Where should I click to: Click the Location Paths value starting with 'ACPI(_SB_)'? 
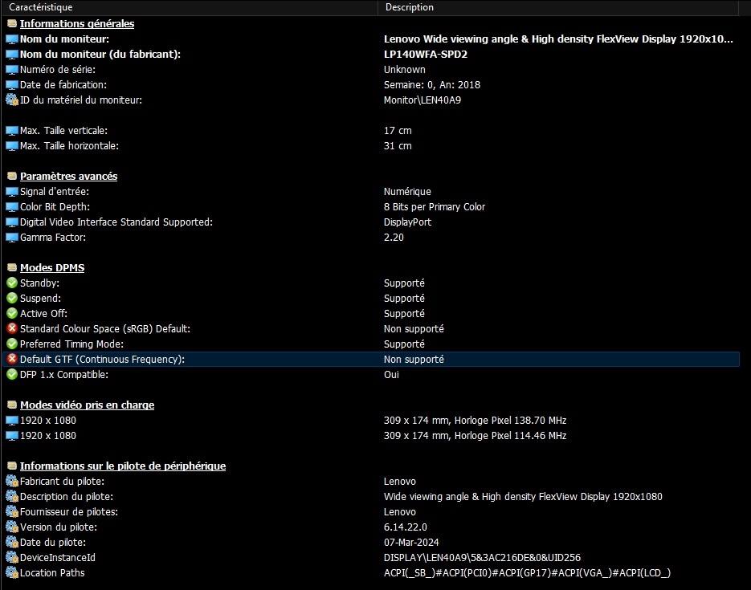528,573
